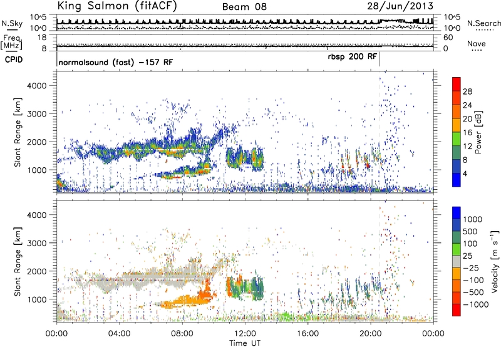
Task: Click the dashed vertical line marker near 20:30 in power panel
Action: click(380, 132)
